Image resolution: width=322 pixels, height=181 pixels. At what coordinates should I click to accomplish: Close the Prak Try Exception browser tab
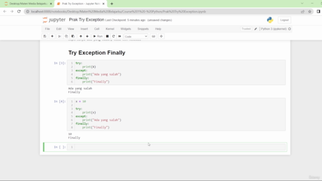104,4
